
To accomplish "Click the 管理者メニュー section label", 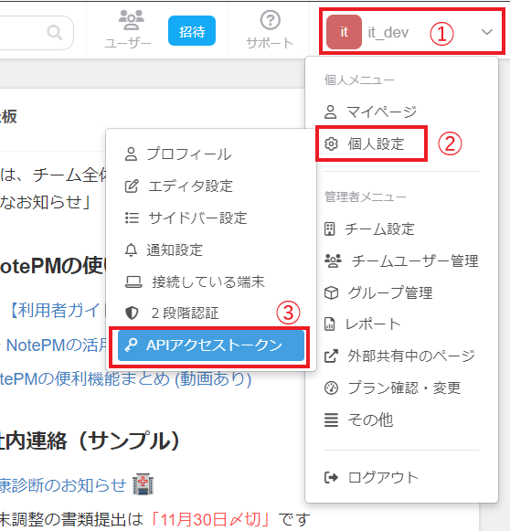I will [x=365, y=196].
